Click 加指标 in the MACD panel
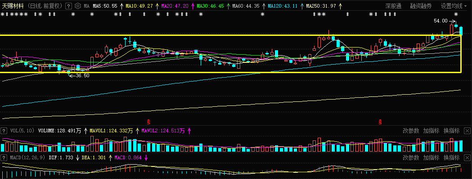The image size is (472, 179). (431, 157)
